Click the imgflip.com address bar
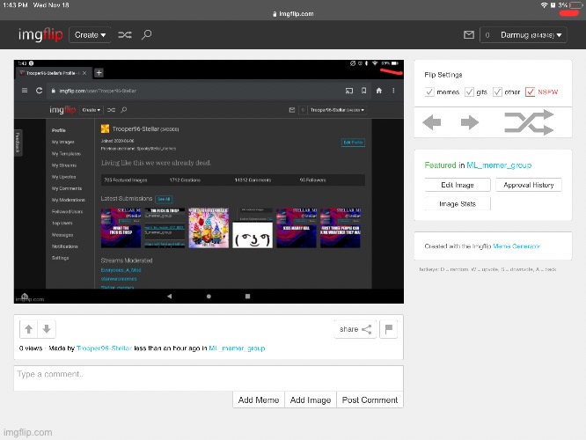Screen dimensions: 586x440 click(293, 14)
